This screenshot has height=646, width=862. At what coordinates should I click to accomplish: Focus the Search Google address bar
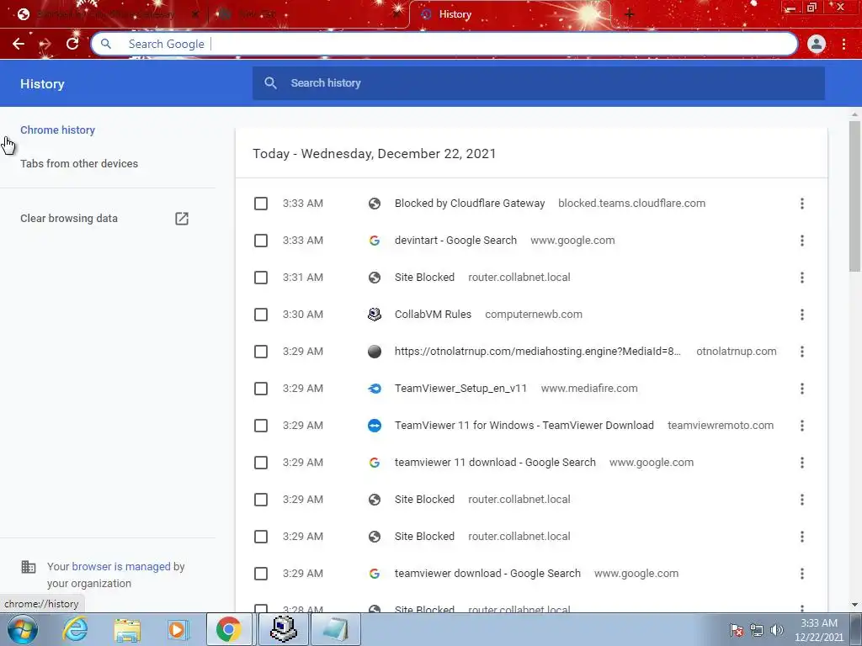(444, 44)
